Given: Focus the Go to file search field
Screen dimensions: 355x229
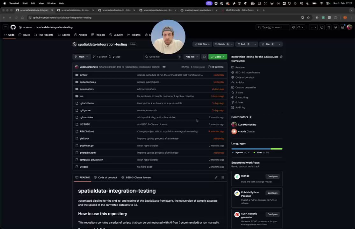Looking at the screenshot, I should [x=163, y=57].
